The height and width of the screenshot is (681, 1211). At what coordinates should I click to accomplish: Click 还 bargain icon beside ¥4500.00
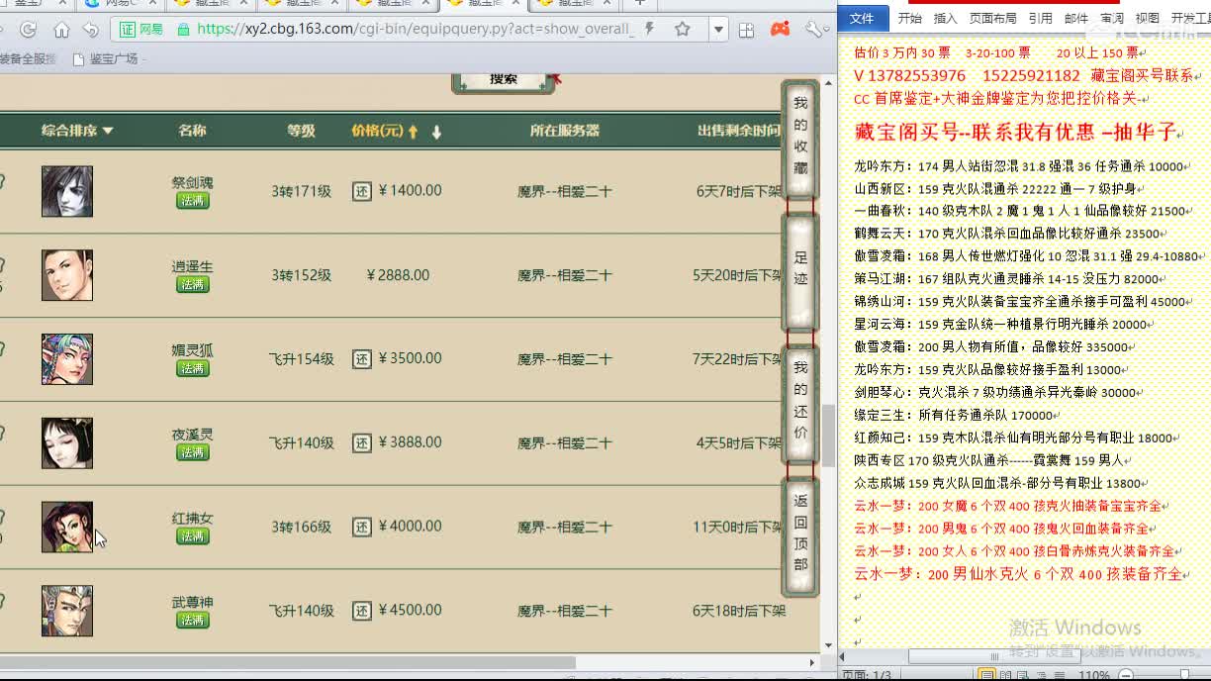(362, 611)
